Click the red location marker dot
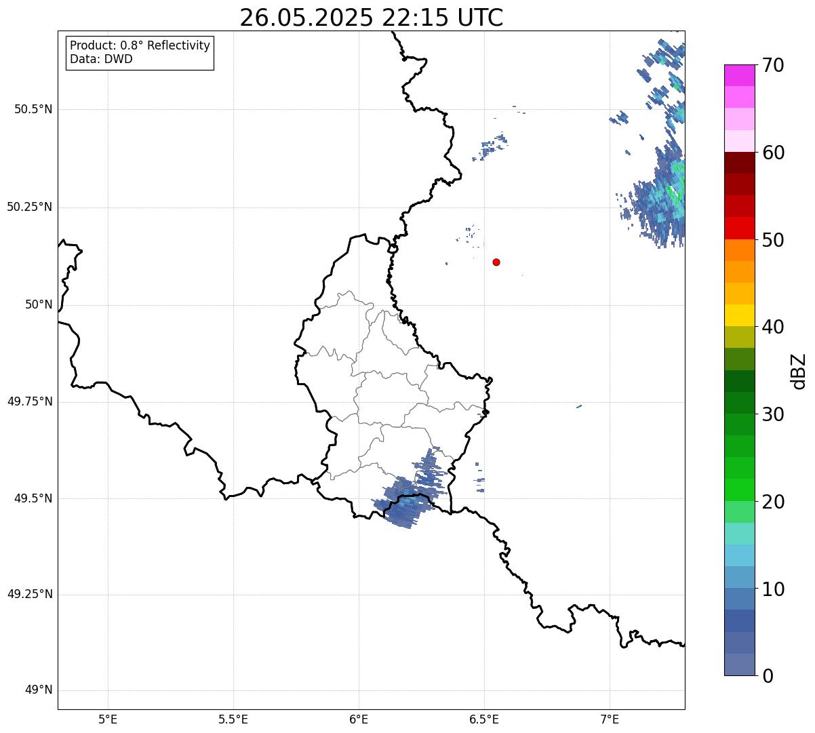The height and width of the screenshot is (733, 815). 496,262
